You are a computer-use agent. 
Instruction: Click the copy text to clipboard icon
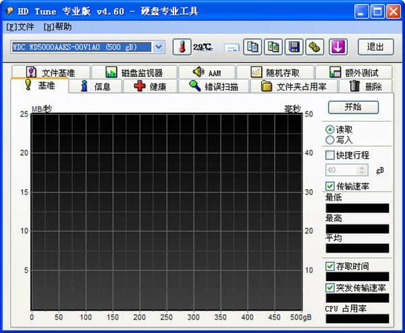252,47
